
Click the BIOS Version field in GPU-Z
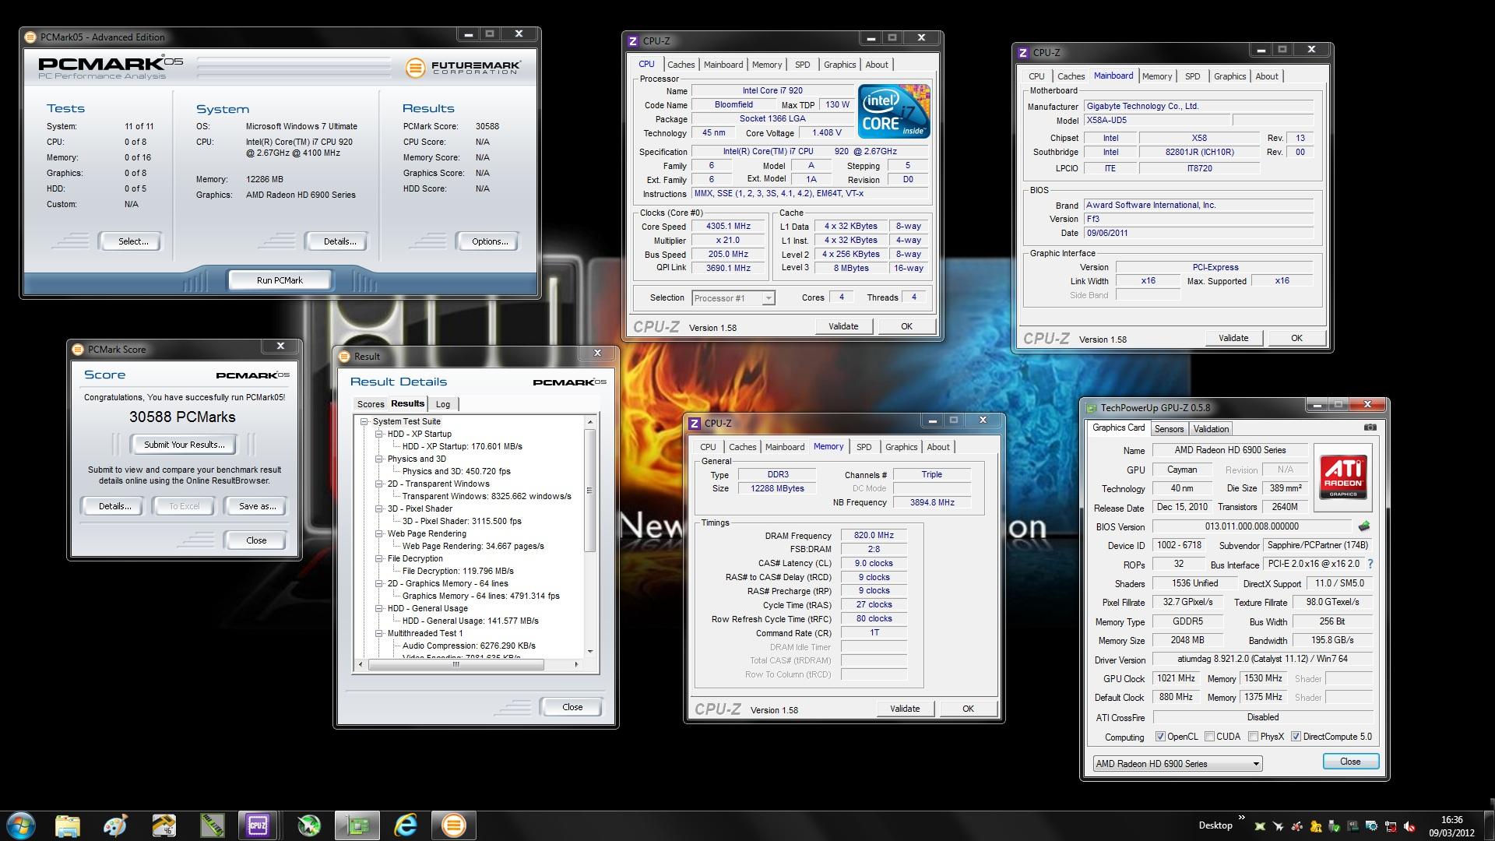(1252, 526)
